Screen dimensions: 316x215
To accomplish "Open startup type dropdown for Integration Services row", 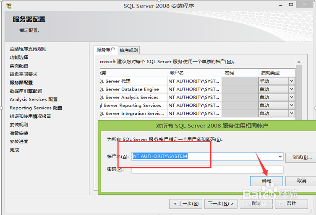I will pyautogui.click(x=291, y=113).
